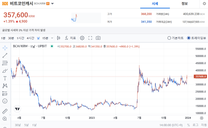Switch to the 정보 tab
This screenshot has width=208, height=128.
pos(185,4)
